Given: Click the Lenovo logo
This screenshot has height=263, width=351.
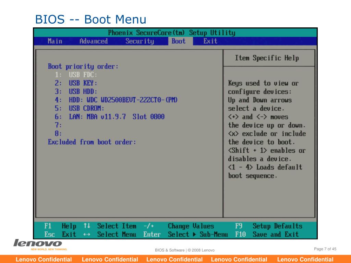Looking at the screenshot, I should pyautogui.click(x=38, y=243).
